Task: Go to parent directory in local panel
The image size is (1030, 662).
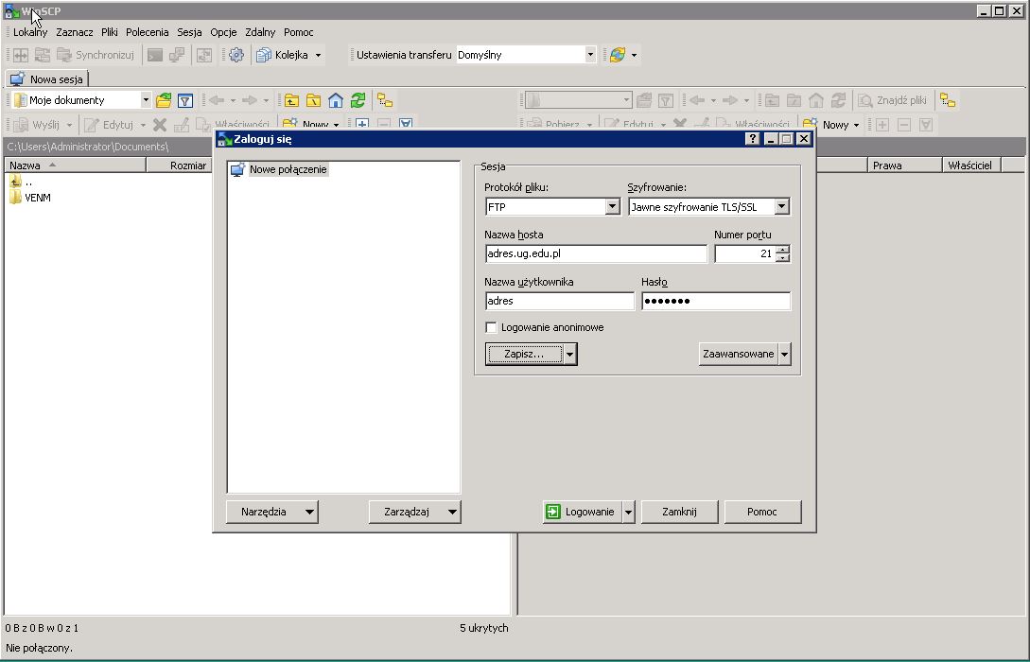Action: point(291,100)
